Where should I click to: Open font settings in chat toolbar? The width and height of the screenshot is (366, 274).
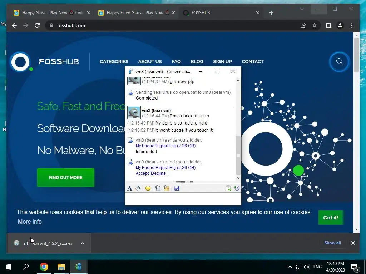click(x=129, y=188)
